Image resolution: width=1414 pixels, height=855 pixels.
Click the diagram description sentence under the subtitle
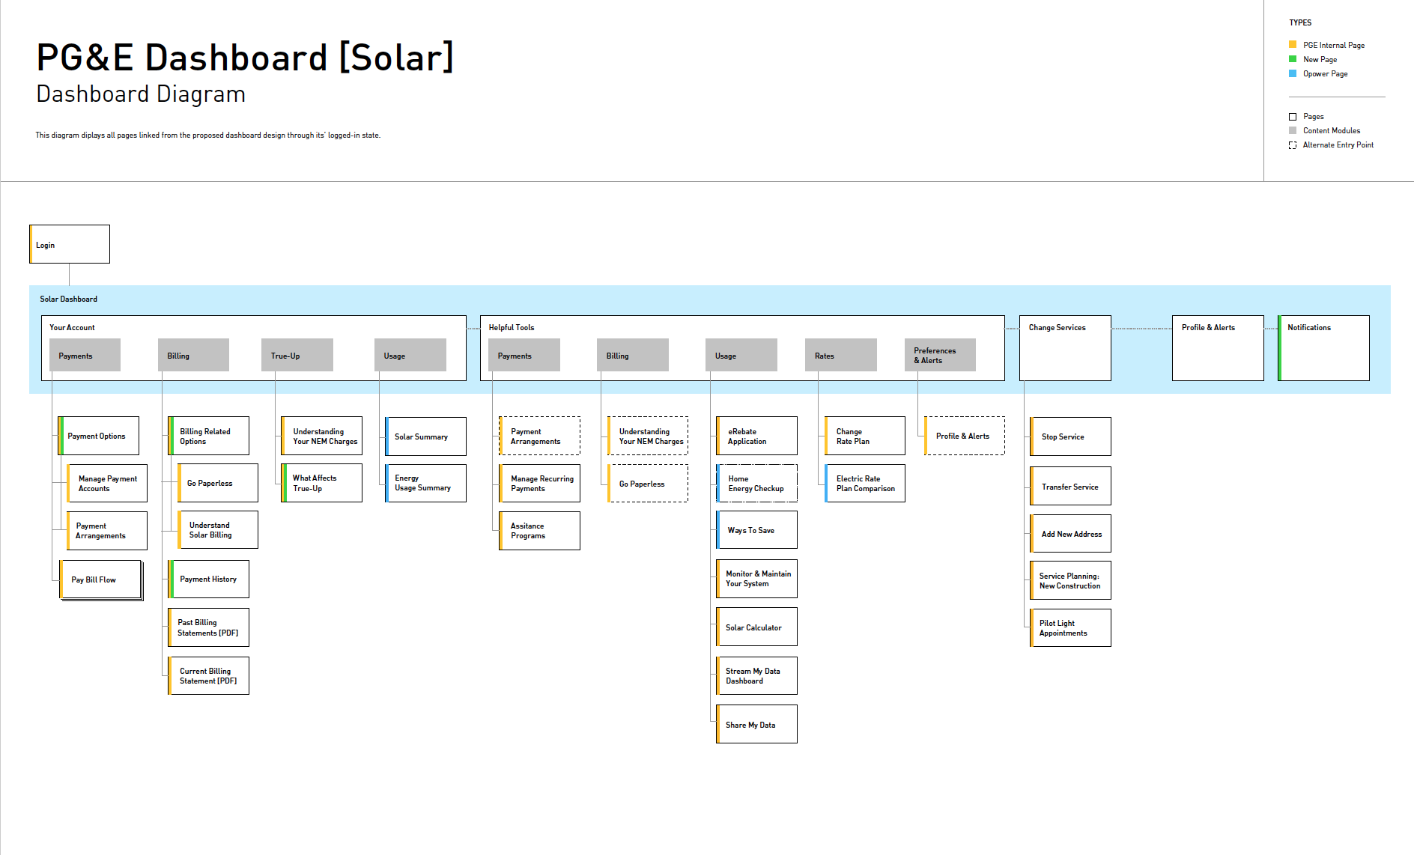208,136
